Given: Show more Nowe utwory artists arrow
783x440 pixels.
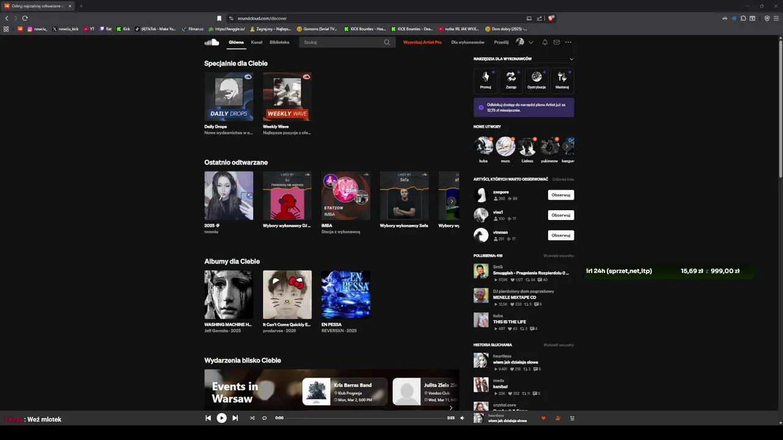Looking at the screenshot, I should 567,146.
